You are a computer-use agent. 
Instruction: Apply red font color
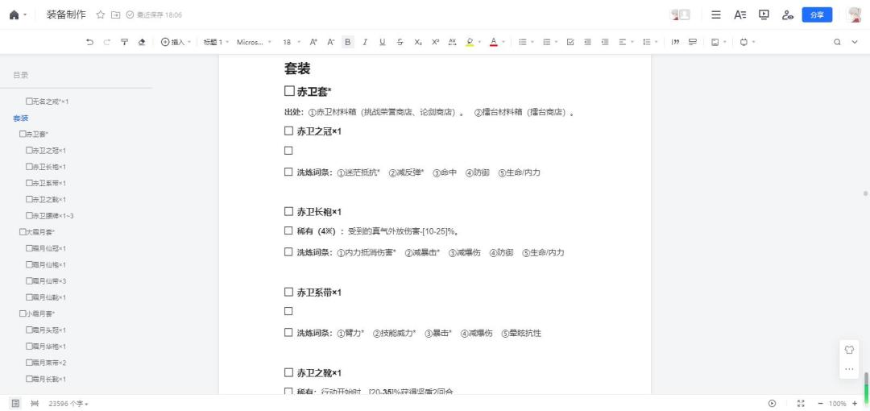point(493,42)
